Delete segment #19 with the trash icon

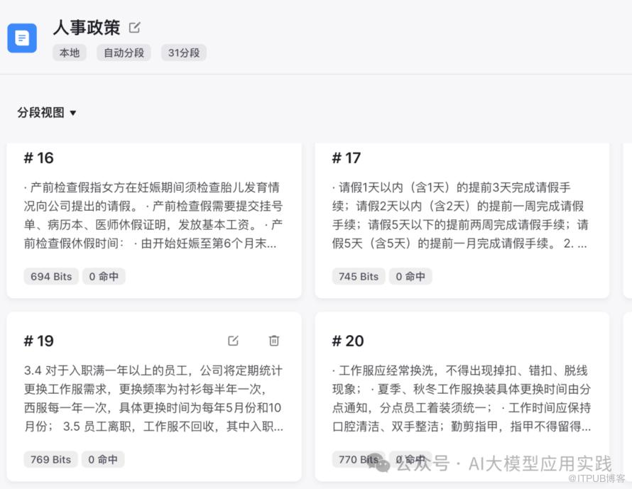coord(274,341)
